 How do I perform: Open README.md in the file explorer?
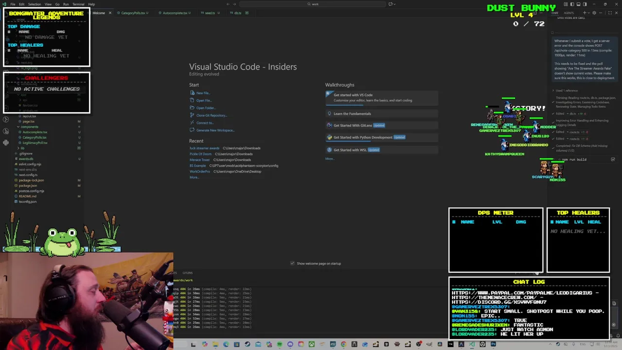click(x=27, y=196)
